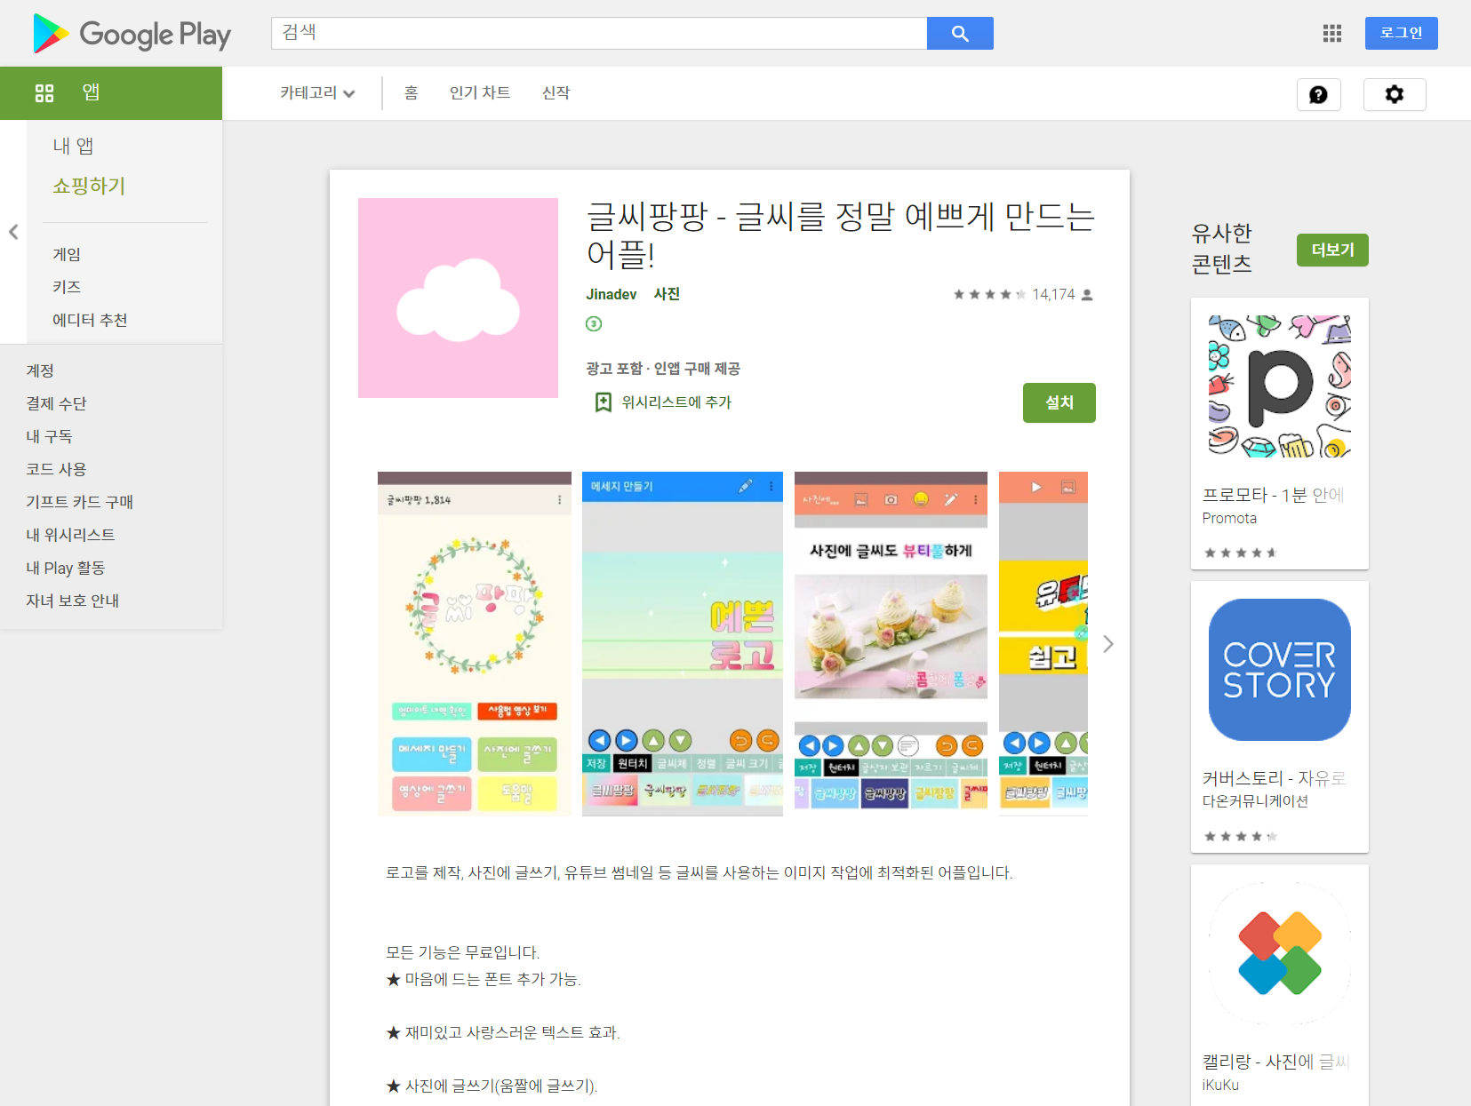1471x1106 pixels.
Task: Open the 메세지 만들기 screenshot
Action: [x=683, y=644]
